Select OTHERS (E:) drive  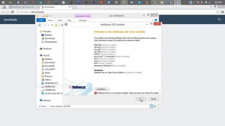50,90
